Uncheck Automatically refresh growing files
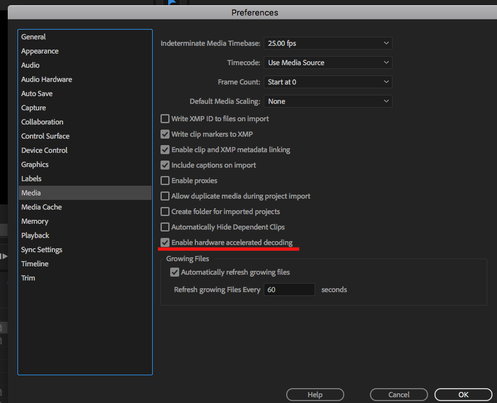The image size is (497, 403). [x=175, y=272]
